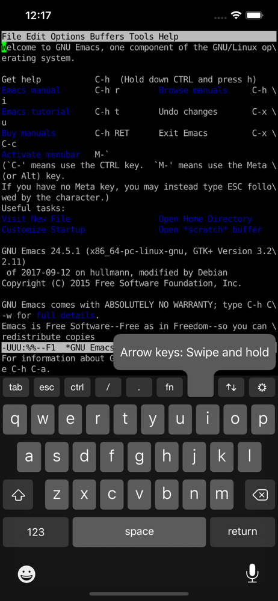Tap the up-down arrows key
The height and width of the screenshot is (601, 278).
(x=231, y=387)
